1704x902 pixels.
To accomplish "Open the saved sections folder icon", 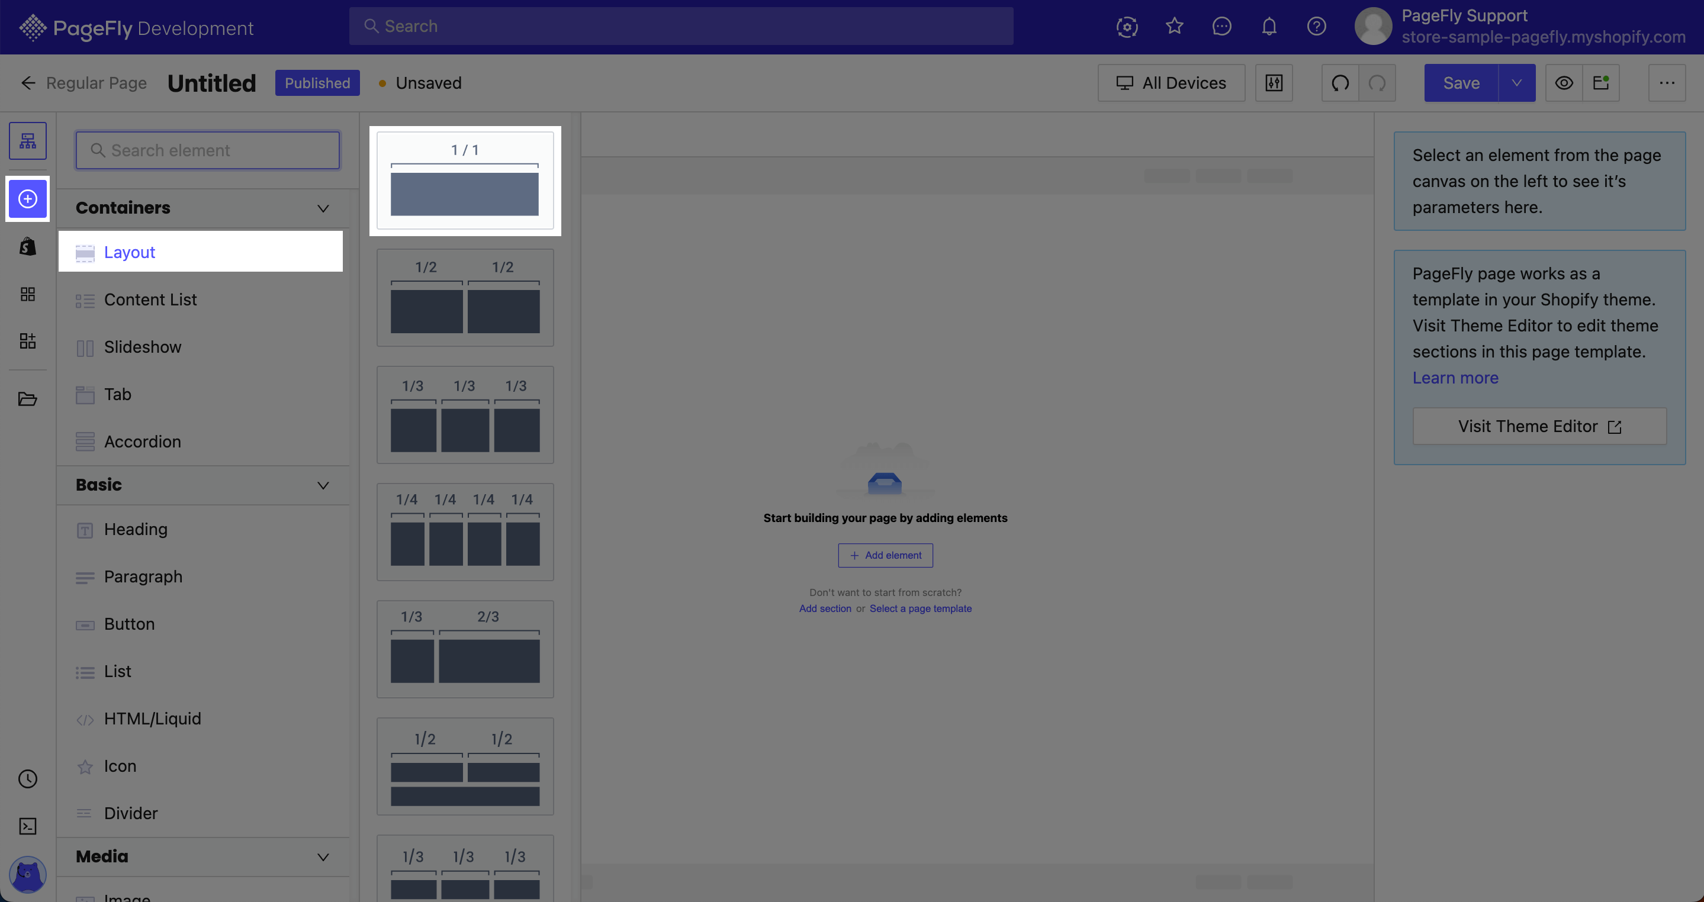I will [27, 399].
